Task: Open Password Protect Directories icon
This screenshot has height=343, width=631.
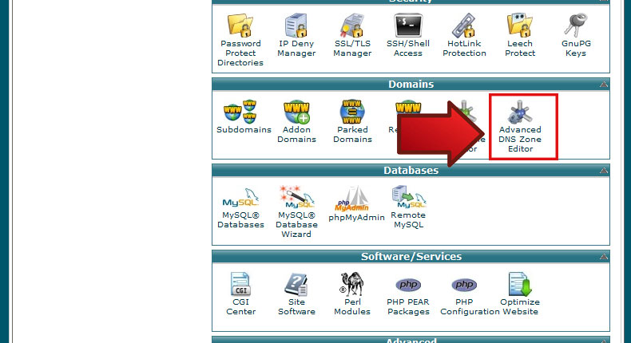Action: pyautogui.click(x=240, y=25)
